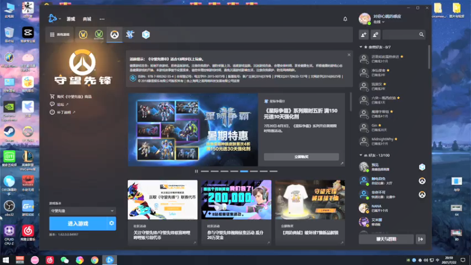Select the Hearthstone game icon
This screenshot has width=471, height=265.
(x=145, y=35)
